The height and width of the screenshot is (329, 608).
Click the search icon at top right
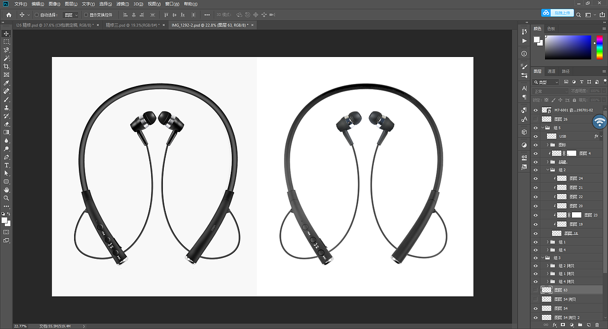[x=579, y=15]
